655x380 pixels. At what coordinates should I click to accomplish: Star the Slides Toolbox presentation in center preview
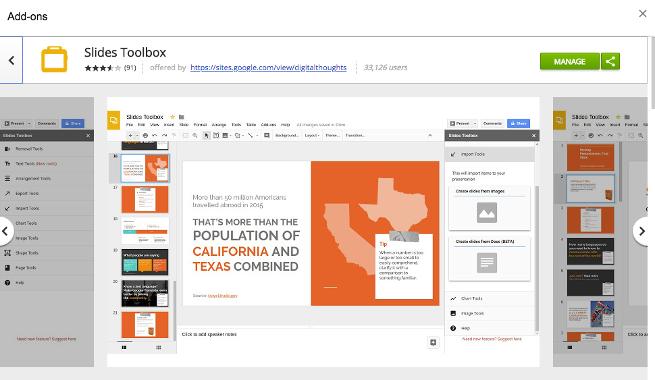tap(172, 117)
